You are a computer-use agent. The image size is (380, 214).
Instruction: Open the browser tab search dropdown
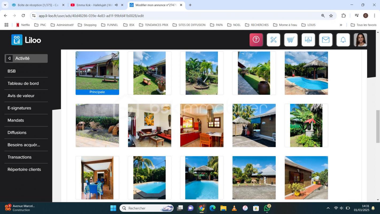(x=5, y=5)
